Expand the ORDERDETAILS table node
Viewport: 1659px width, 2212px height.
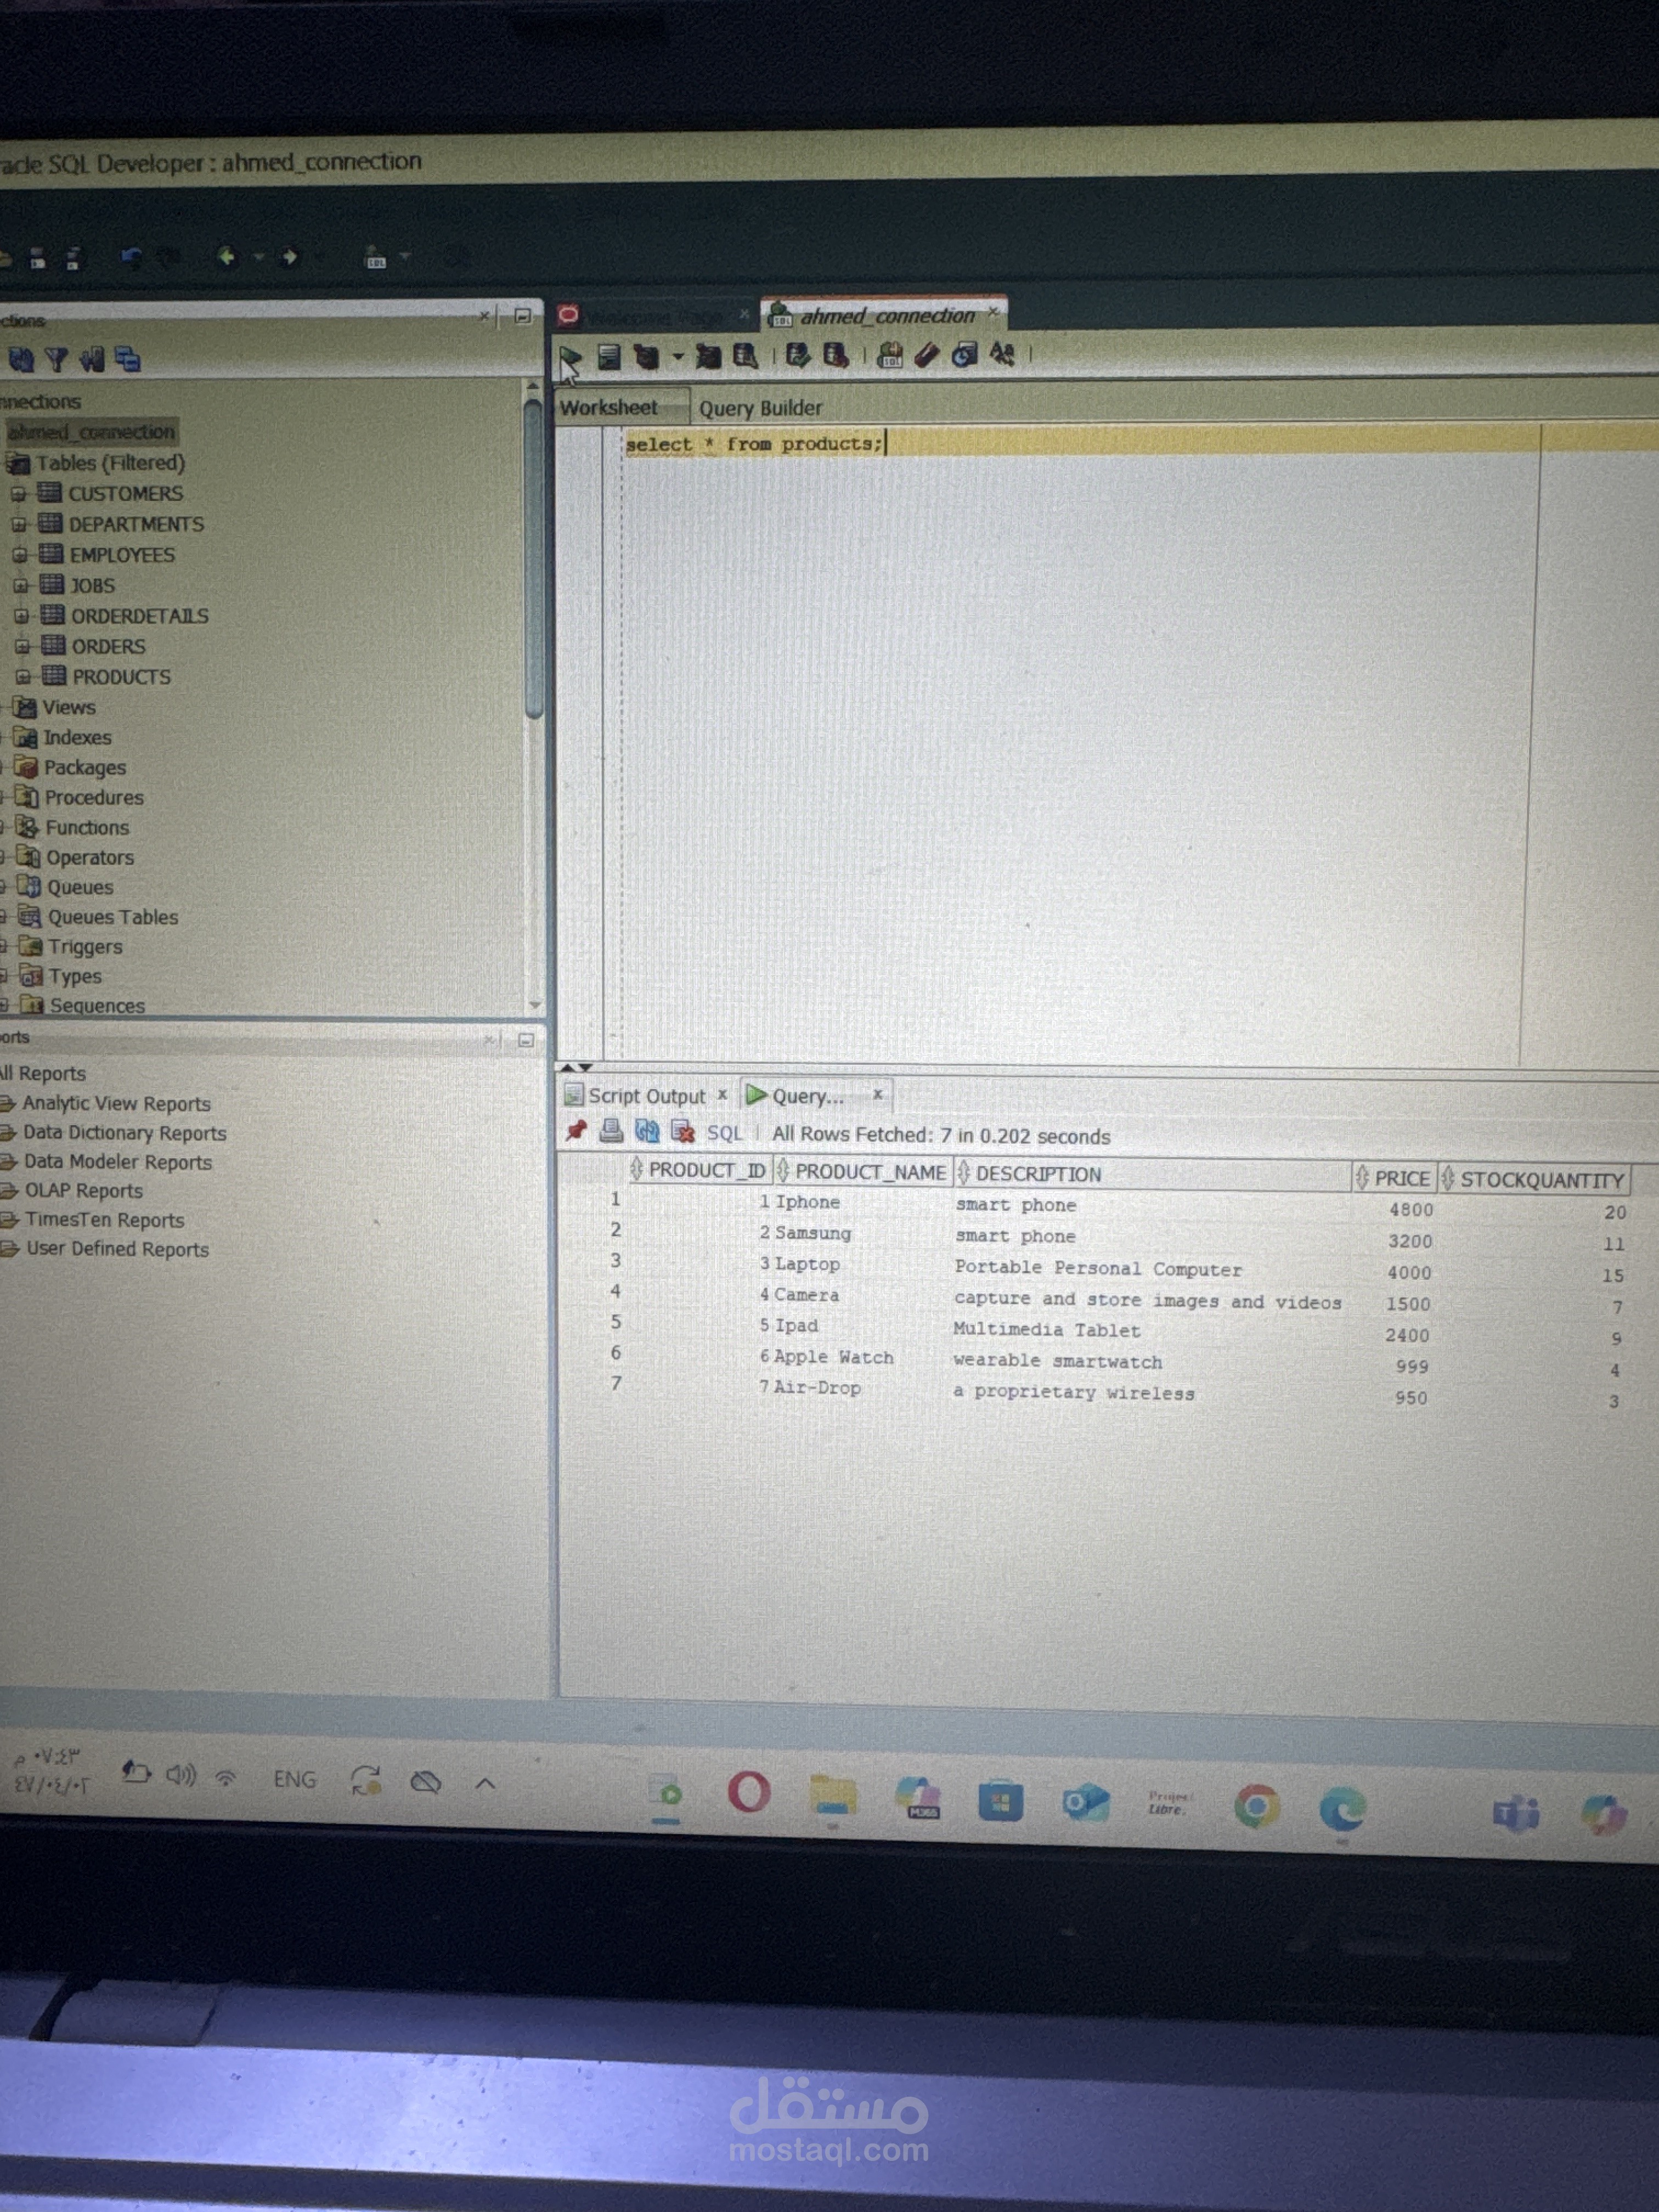pos(21,617)
